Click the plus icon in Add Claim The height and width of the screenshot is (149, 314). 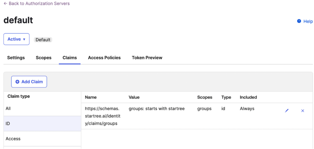click(18, 82)
